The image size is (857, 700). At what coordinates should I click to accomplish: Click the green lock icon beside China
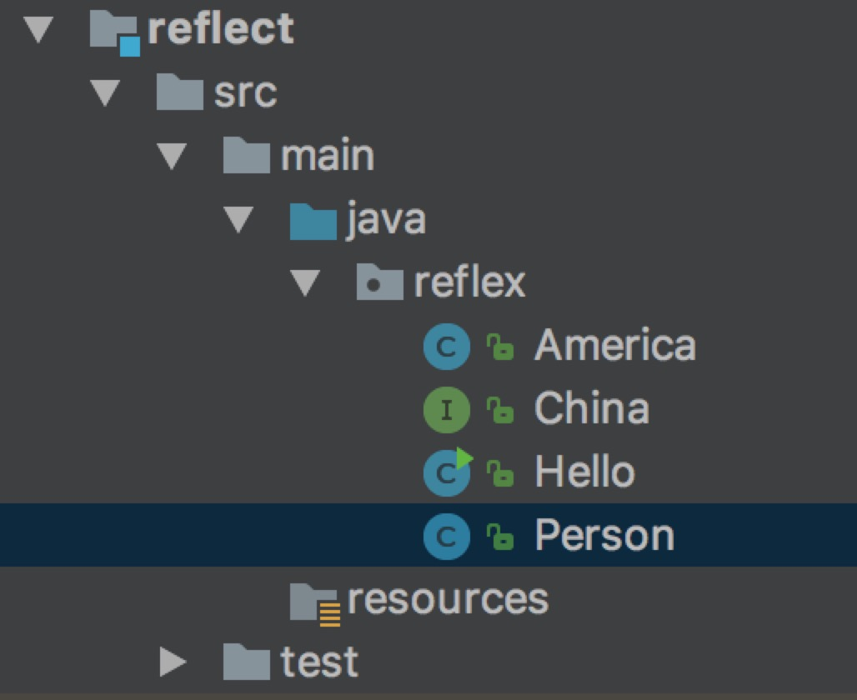(500, 410)
